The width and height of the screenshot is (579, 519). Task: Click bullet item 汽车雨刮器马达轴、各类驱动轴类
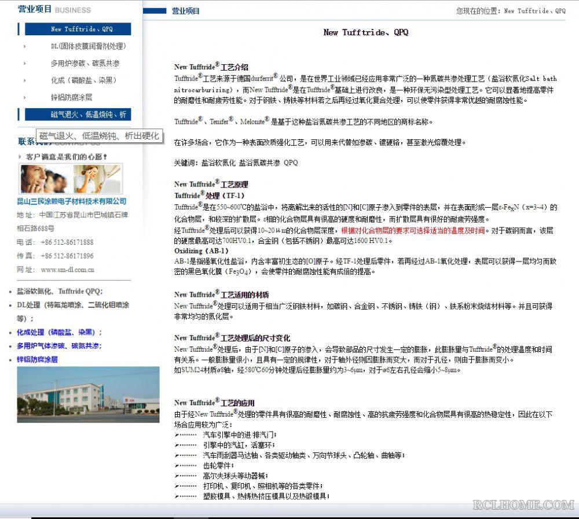303,455
